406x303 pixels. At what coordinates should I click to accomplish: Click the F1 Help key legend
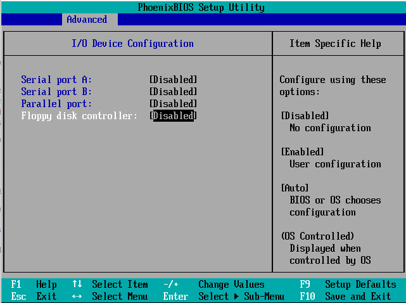pos(34,285)
